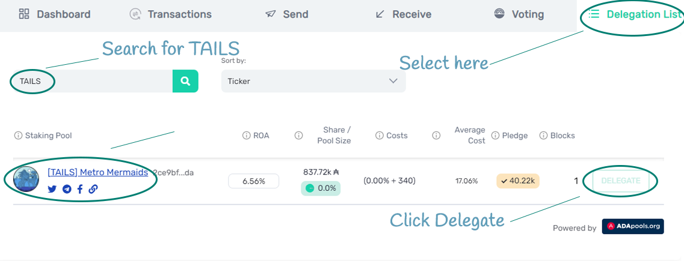This screenshot has width=684, height=261.
Task: Switch to the Dashboard tab
Action: pyautogui.click(x=55, y=14)
